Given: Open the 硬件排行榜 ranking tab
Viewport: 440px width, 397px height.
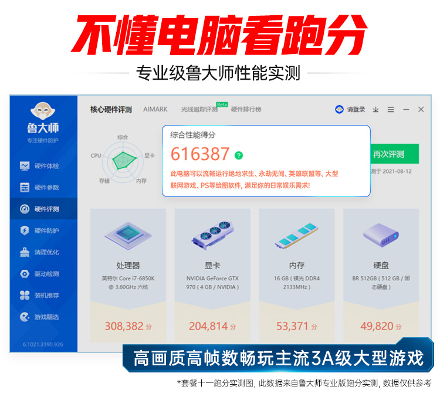Looking at the screenshot, I should pyautogui.click(x=246, y=109).
